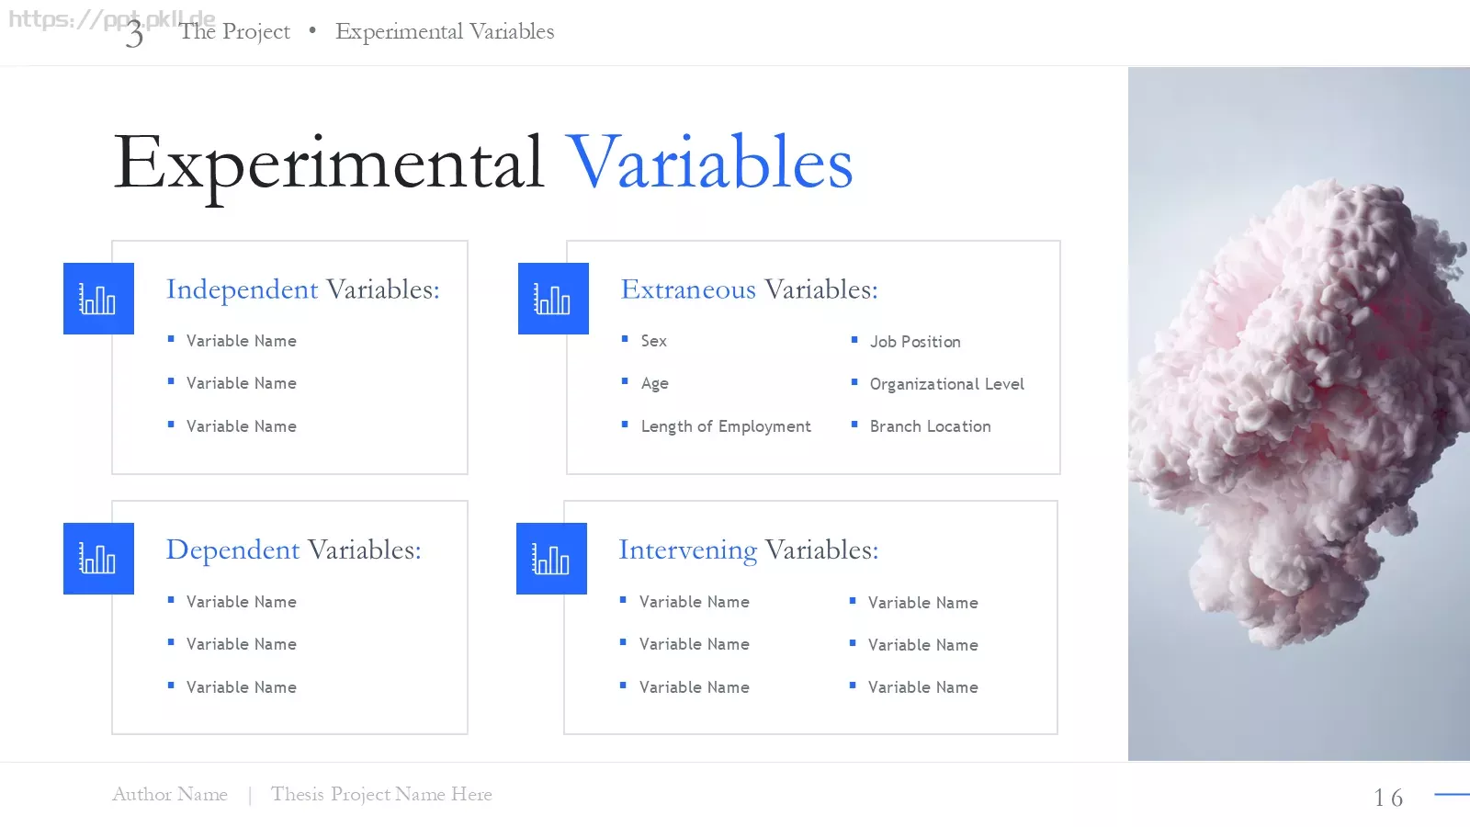The image size is (1470, 827).
Task: Click the Intervening Variables bar chart icon
Action: tap(551, 559)
